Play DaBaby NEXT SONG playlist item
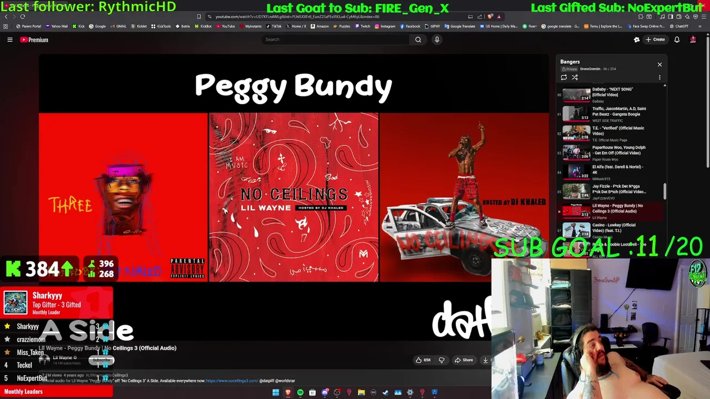The width and height of the screenshot is (710, 399). click(610, 95)
